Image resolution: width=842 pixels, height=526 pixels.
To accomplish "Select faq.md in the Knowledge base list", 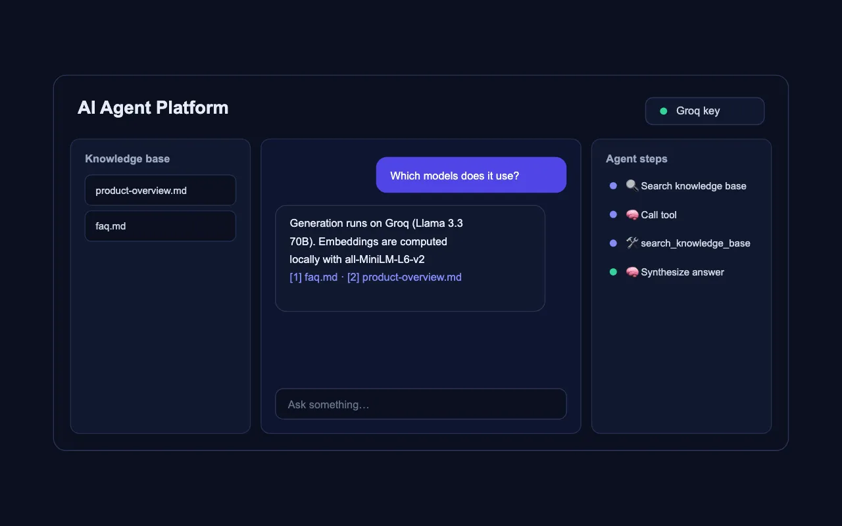I will coord(161,226).
